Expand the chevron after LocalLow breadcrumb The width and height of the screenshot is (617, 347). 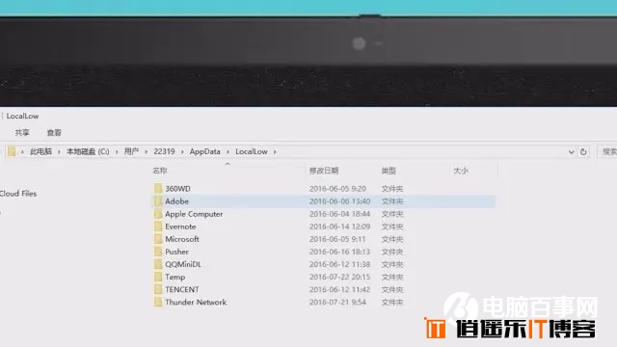coord(275,152)
